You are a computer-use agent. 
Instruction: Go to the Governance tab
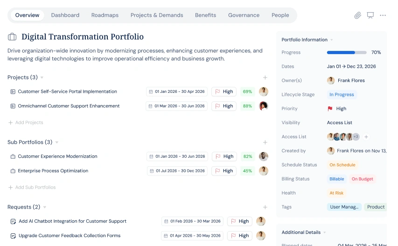[244, 15]
